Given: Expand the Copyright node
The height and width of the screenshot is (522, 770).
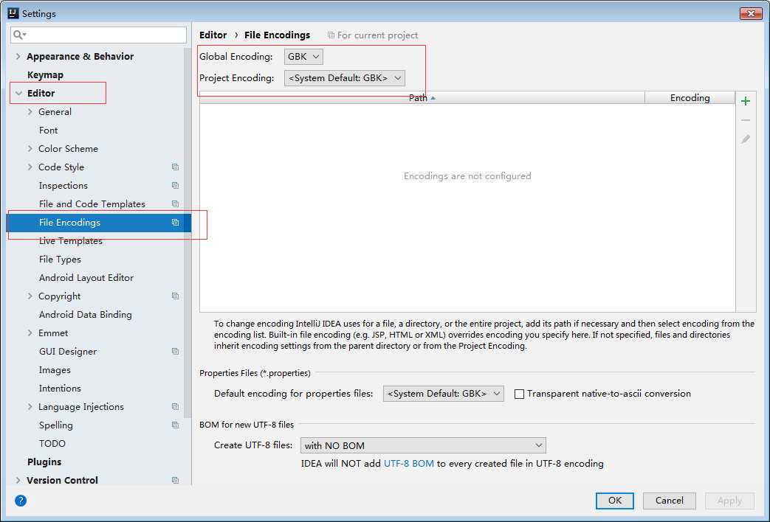Looking at the screenshot, I should tap(30, 296).
